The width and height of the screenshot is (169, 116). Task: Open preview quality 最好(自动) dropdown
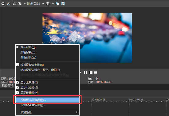tap(35, 4)
